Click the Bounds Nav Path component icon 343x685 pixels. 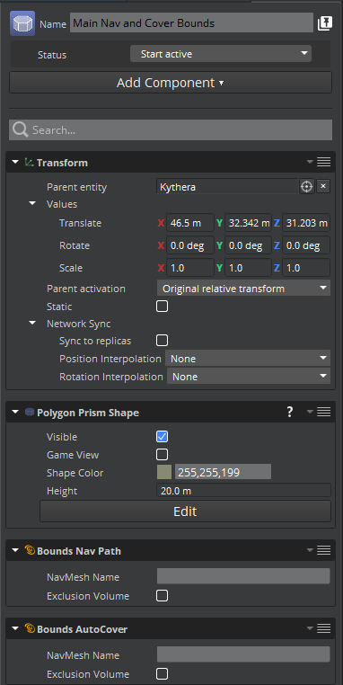(30, 550)
